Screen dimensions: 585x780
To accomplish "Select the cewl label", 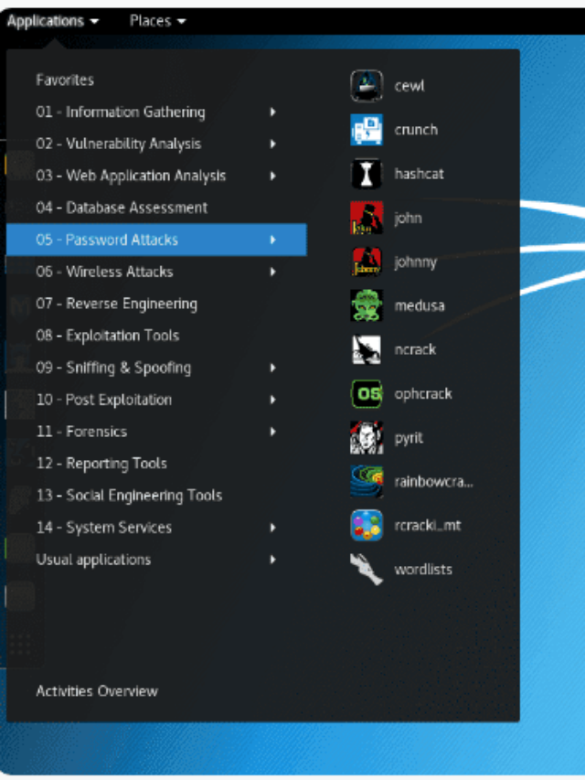I will pos(409,86).
